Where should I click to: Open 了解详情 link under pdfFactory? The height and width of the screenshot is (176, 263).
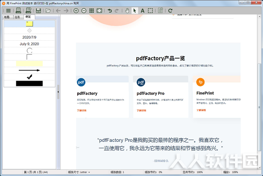(x=82, y=110)
